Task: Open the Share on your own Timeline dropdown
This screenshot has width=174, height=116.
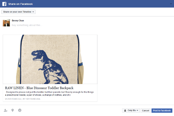Action: coord(18,12)
